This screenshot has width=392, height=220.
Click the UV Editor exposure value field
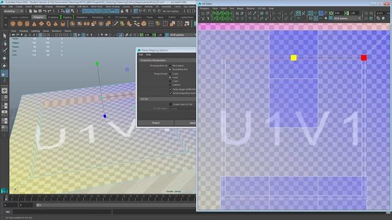(338, 13)
